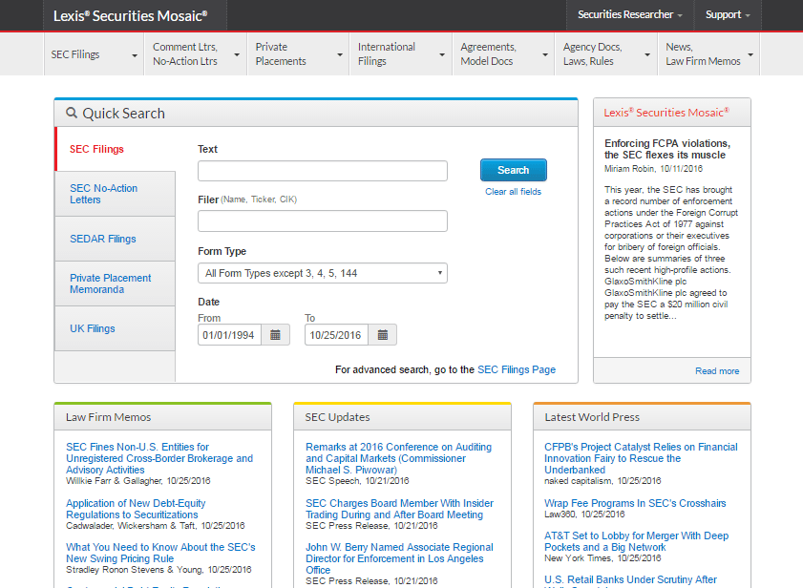The image size is (803, 588).
Task: Open Application of New Debt-Equity Regulations memo
Action: pyautogui.click(x=136, y=509)
